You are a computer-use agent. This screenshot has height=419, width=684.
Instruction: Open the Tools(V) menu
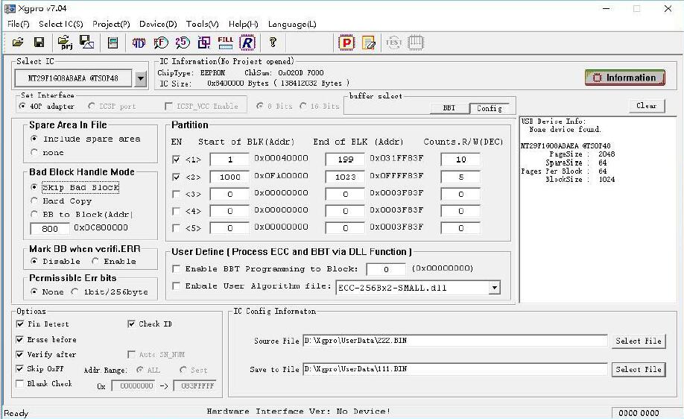tap(203, 24)
